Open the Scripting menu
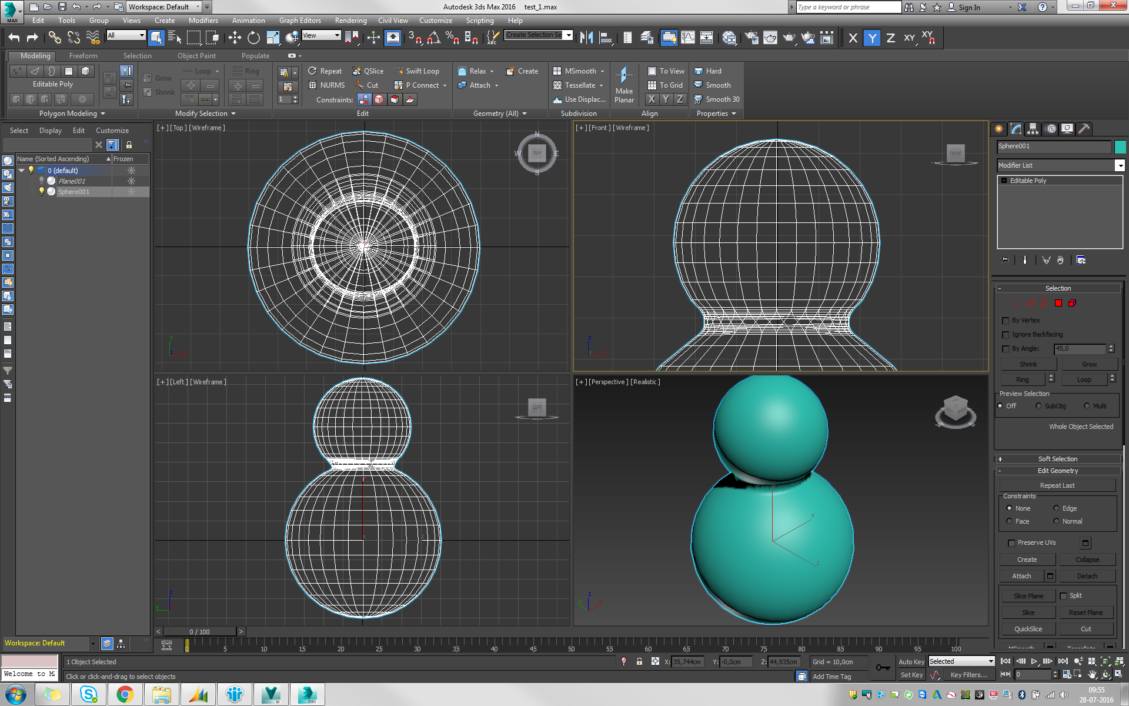Viewport: 1129px width, 706px height. tap(480, 21)
